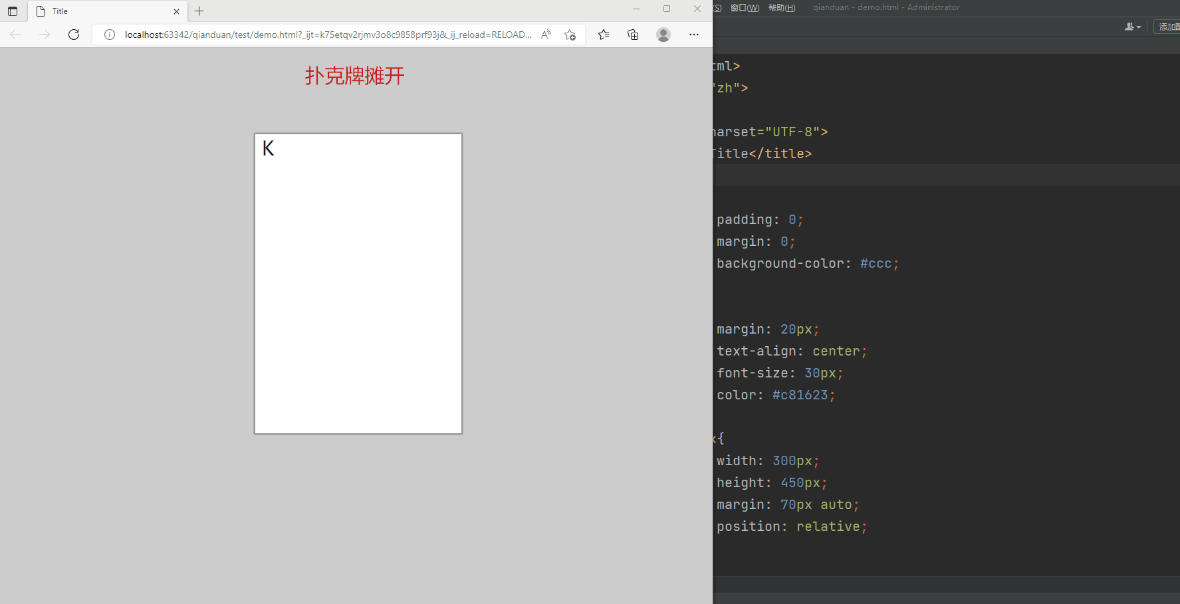Click the red 扑克牌摊开 heading
1180x604 pixels.
click(354, 76)
